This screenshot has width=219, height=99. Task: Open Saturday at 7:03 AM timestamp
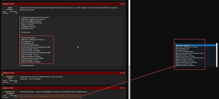8,4
